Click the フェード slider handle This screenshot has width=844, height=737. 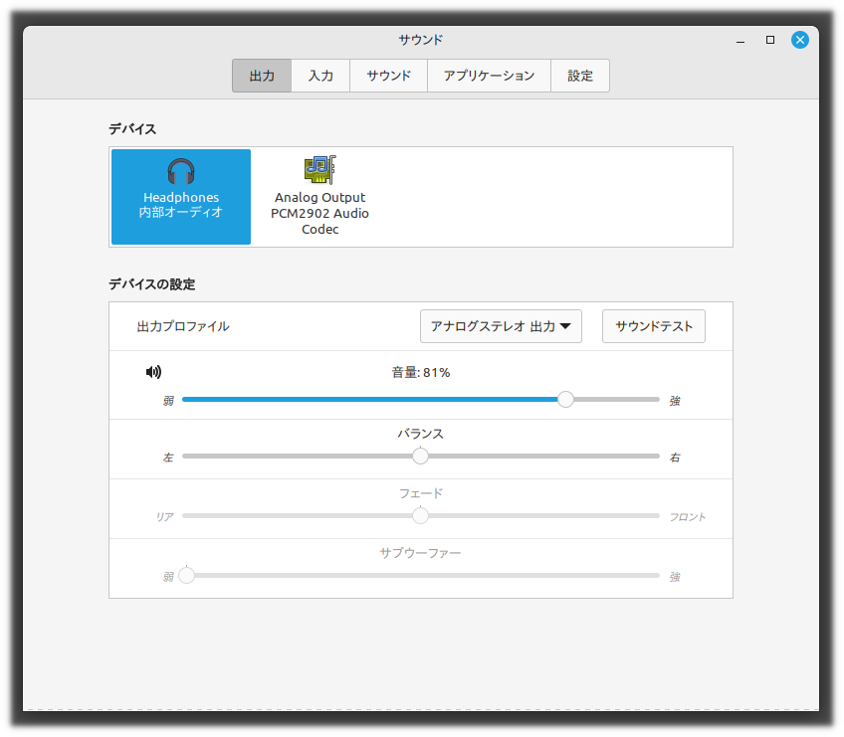click(420, 515)
